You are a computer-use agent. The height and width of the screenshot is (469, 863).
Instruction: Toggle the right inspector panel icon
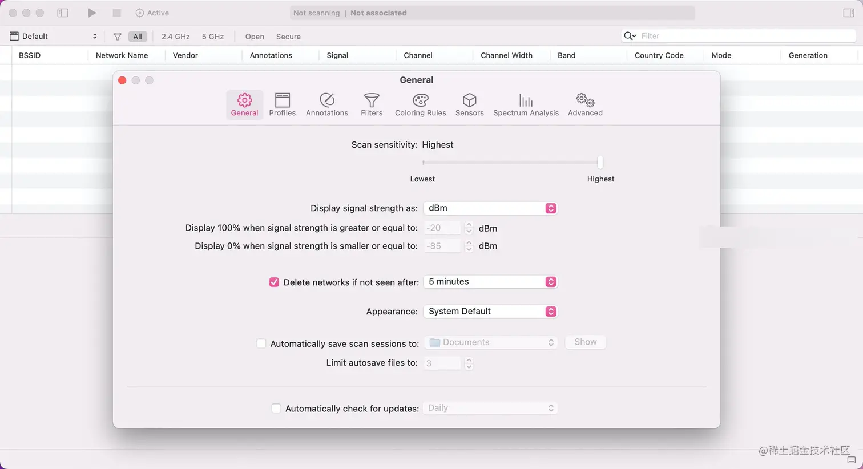(849, 13)
